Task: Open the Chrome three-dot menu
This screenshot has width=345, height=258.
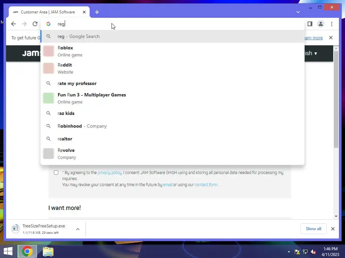Action: [332, 24]
